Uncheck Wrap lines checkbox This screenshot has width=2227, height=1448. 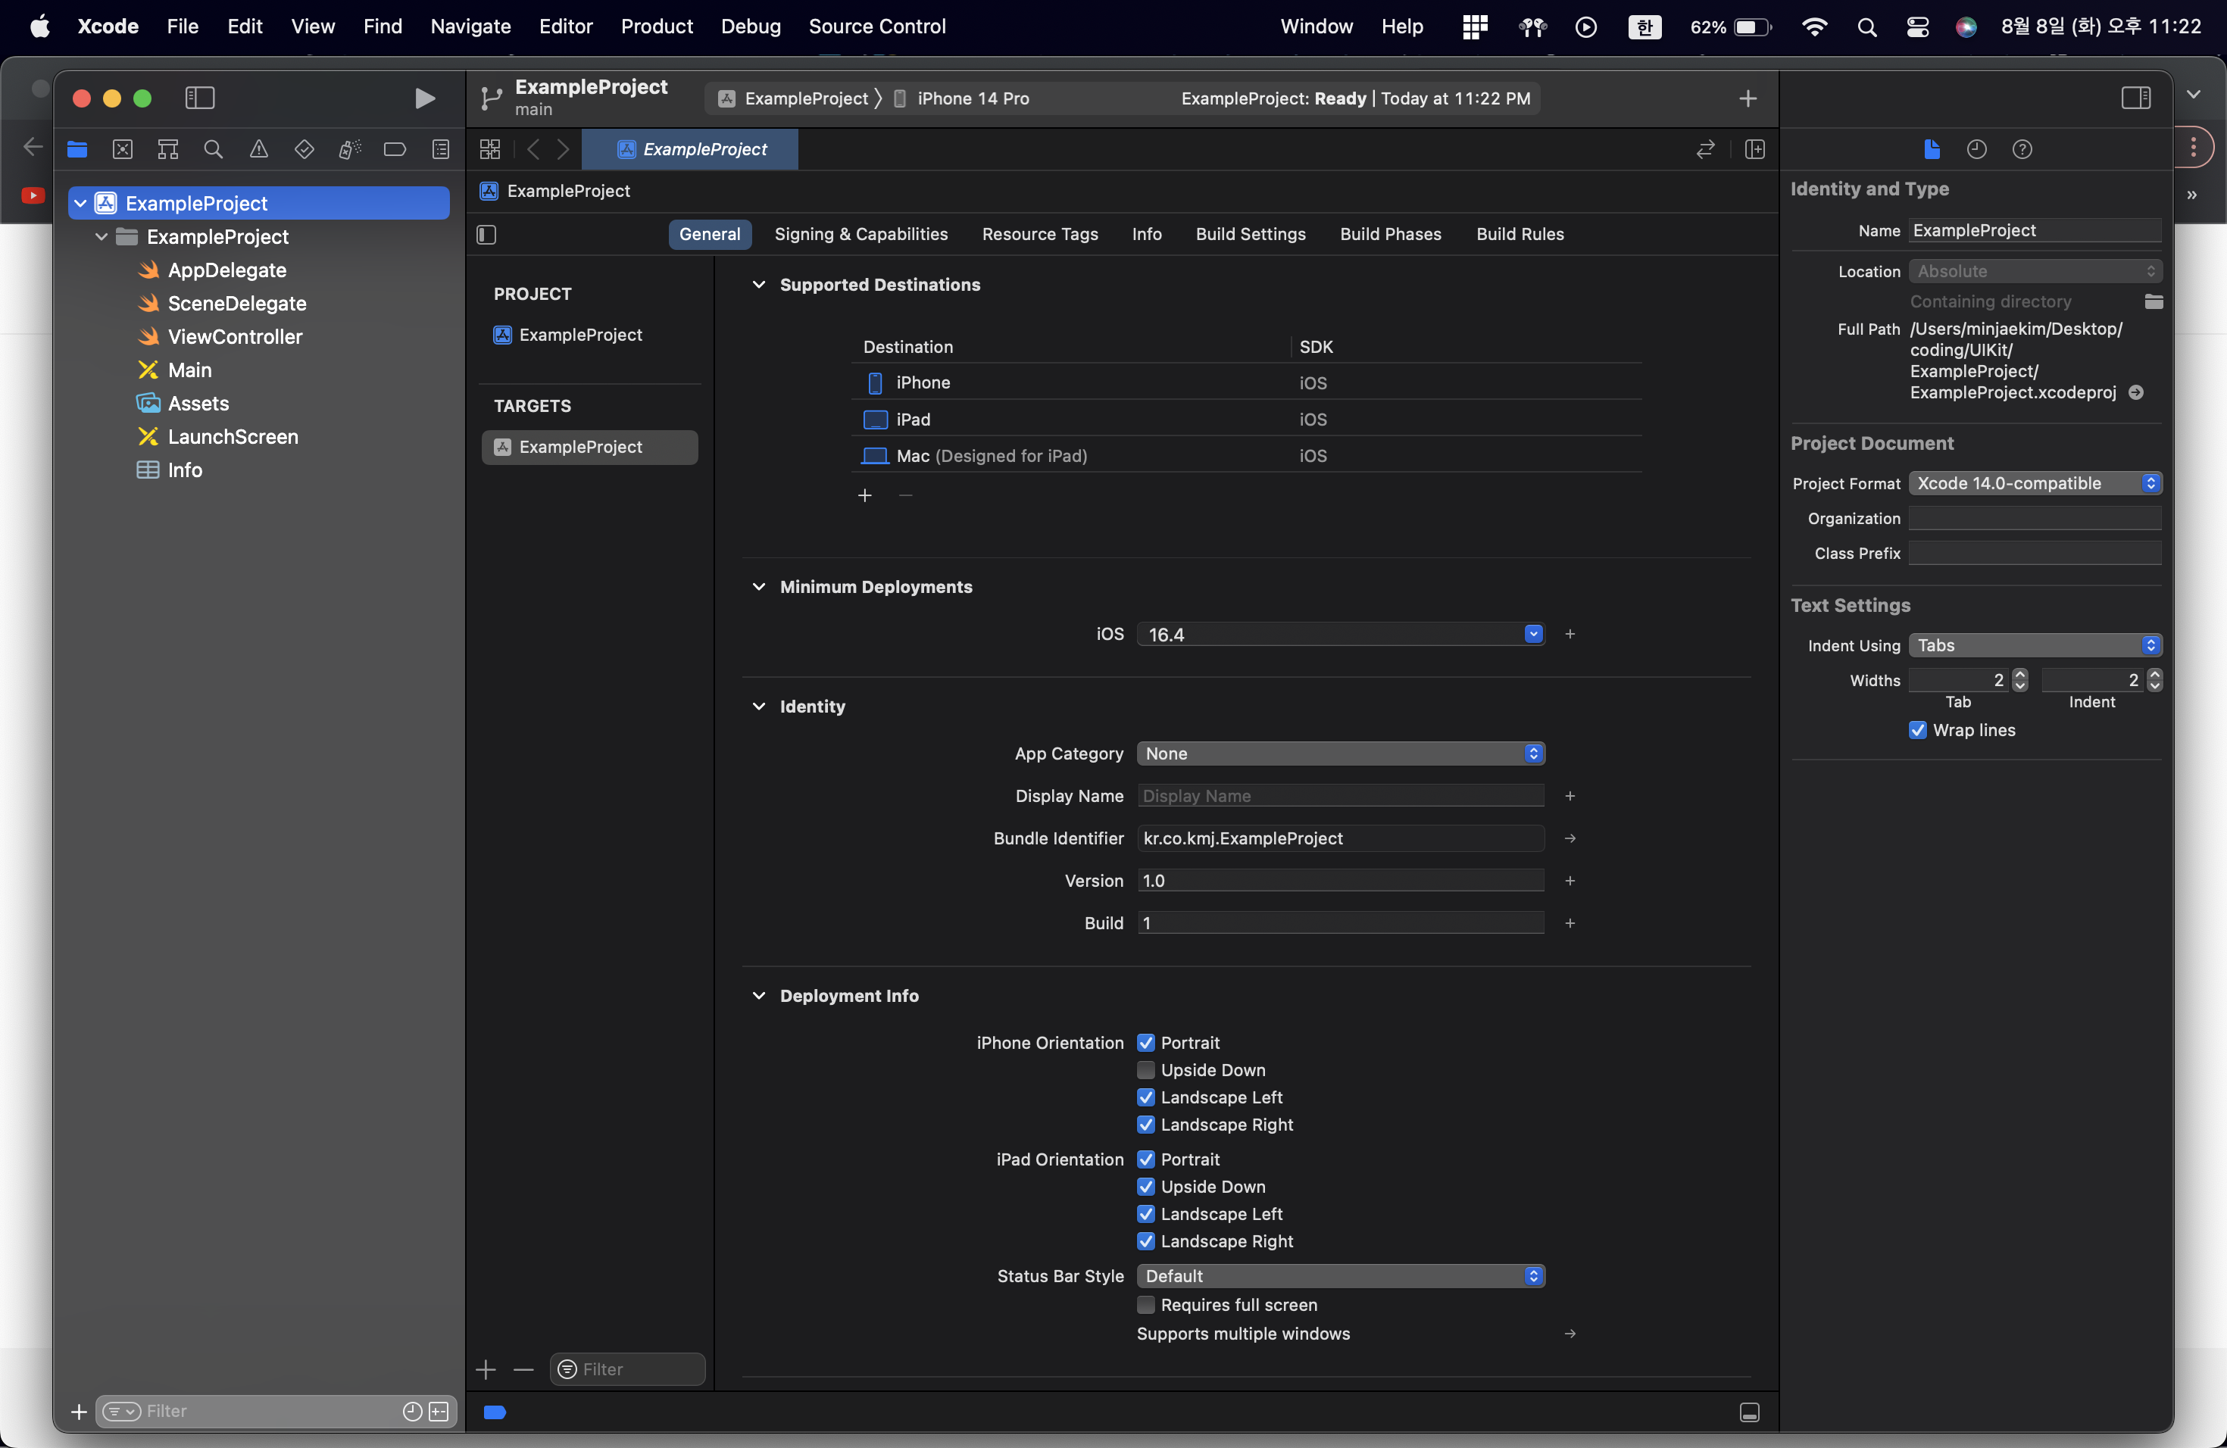[x=1917, y=729]
